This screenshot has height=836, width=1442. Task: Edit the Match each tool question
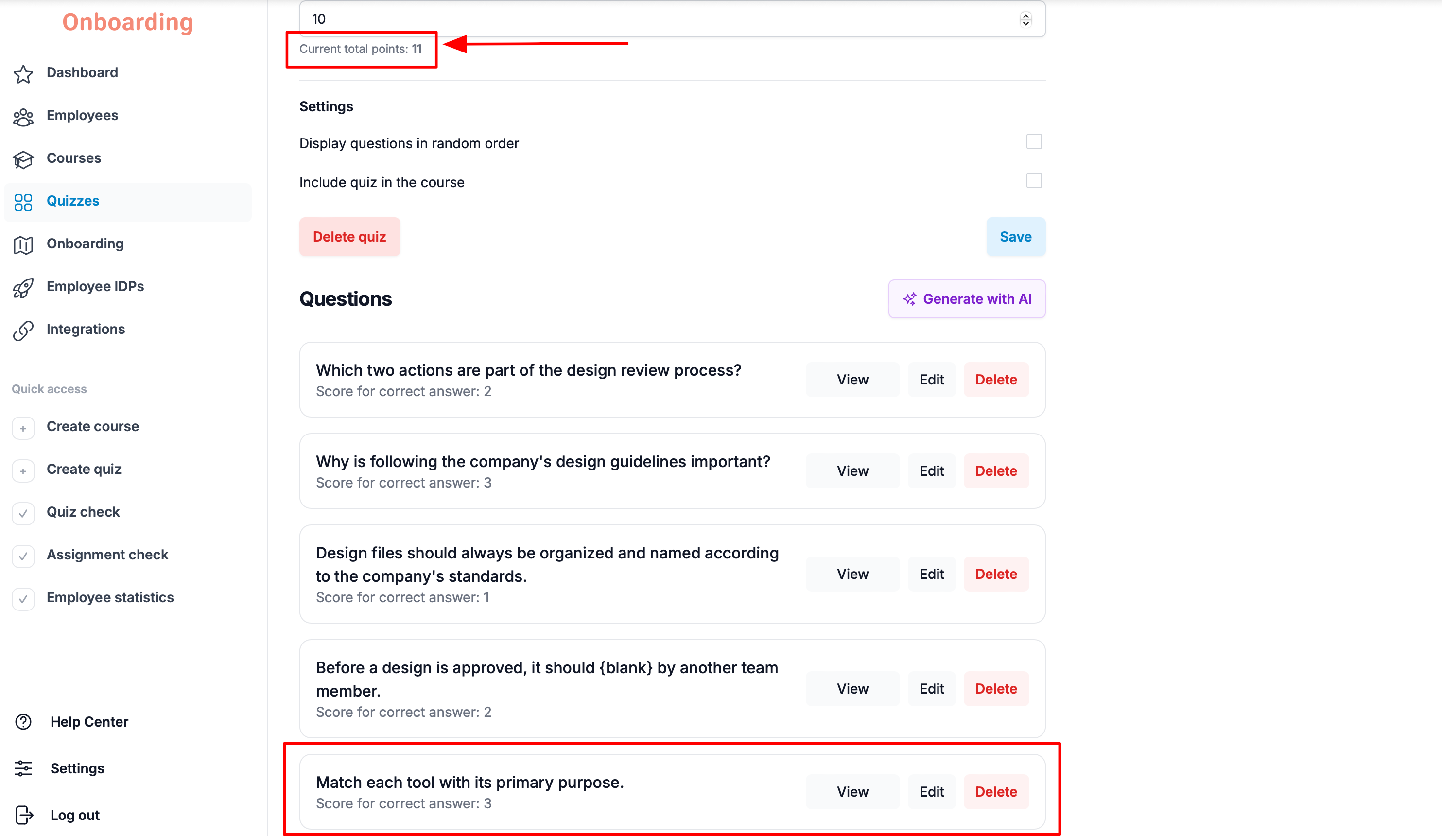[x=931, y=791]
